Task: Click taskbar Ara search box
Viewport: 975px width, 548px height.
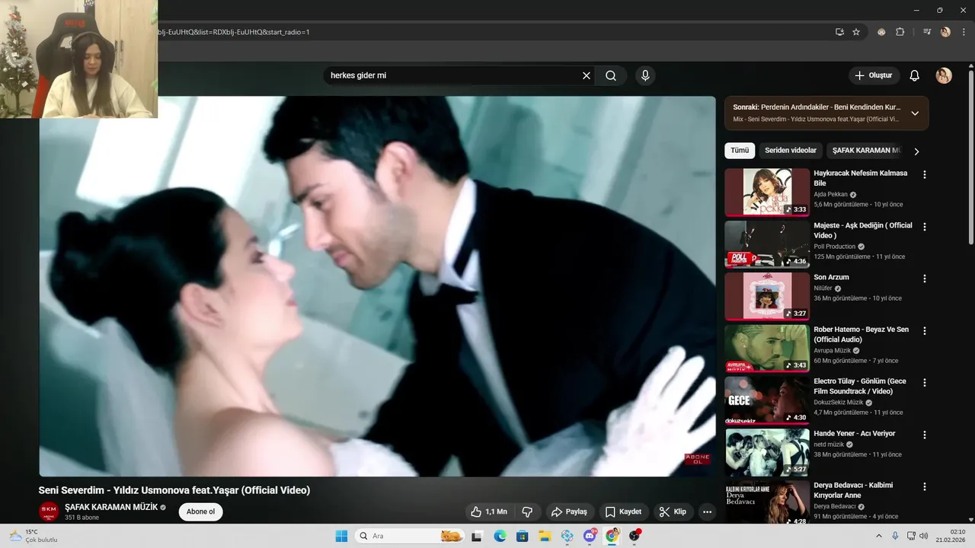Action: [x=410, y=536]
